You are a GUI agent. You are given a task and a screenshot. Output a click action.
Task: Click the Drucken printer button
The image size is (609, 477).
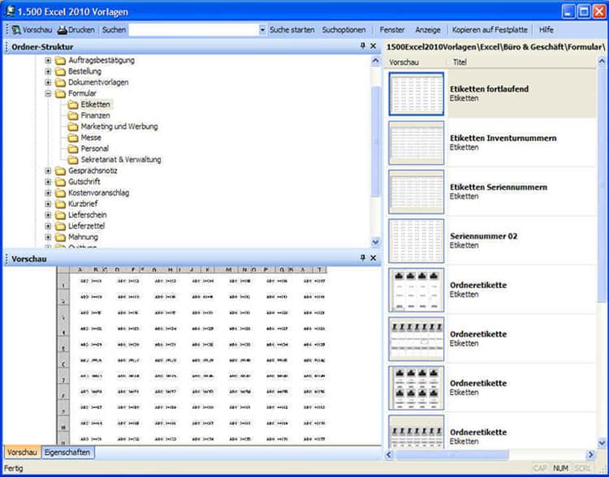76,30
